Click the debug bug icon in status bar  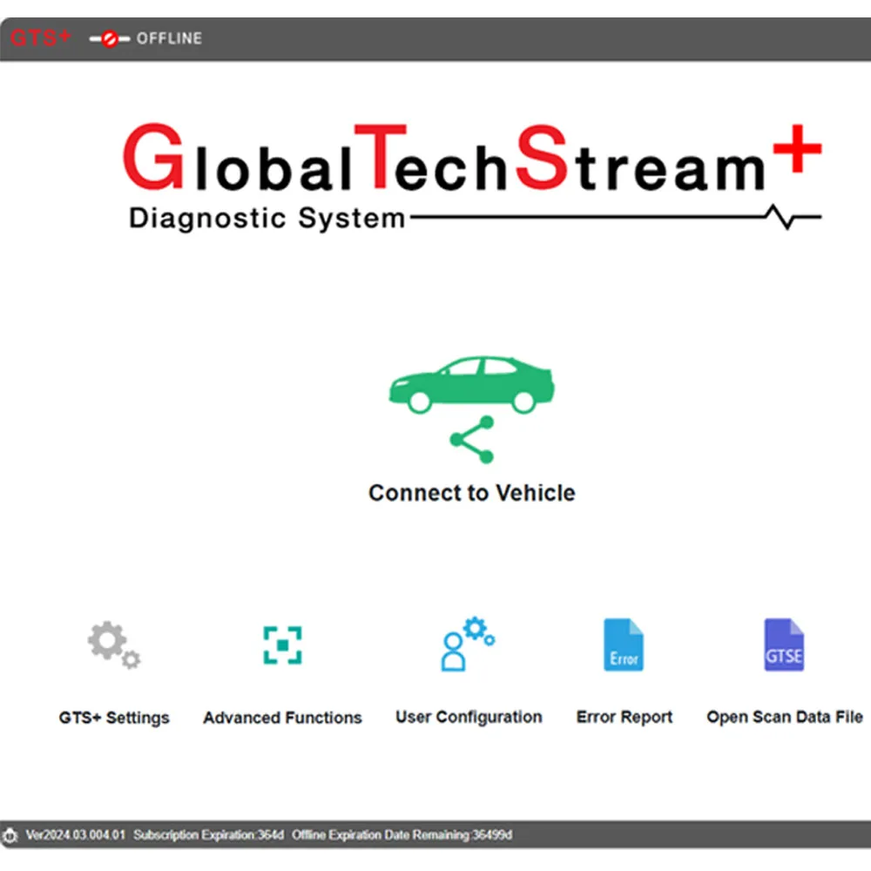point(10,835)
